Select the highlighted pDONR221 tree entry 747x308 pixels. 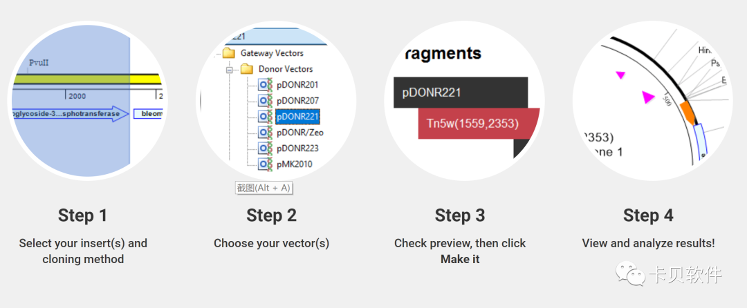[x=297, y=117]
